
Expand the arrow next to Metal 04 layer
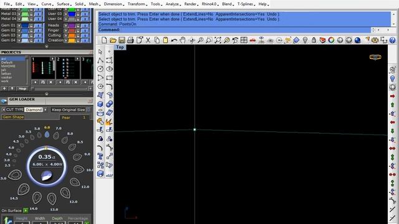click(x=19, y=19)
